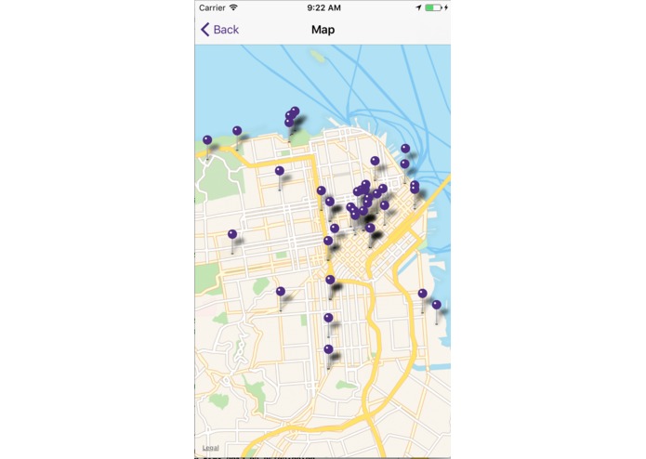Tap the Carrier label in status bar

(x=212, y=7)
